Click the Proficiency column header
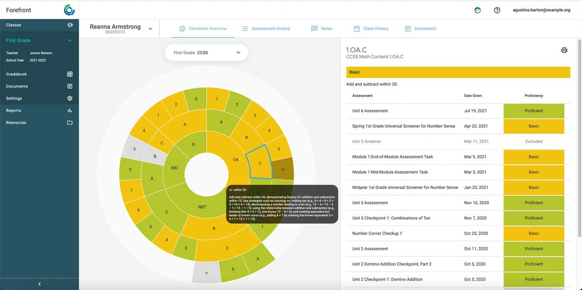The image size is (582, 290). [x=534, y=96]
